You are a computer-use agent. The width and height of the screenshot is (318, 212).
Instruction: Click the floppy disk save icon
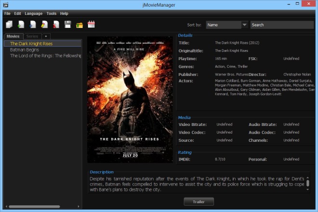pos(68,25)
